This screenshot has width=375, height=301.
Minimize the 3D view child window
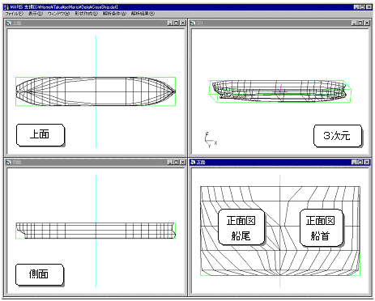pos(354,23)
